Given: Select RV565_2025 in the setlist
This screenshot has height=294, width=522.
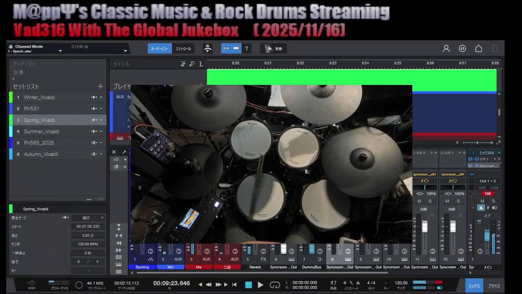Looking at the screenshot, I should click(58, 143).
